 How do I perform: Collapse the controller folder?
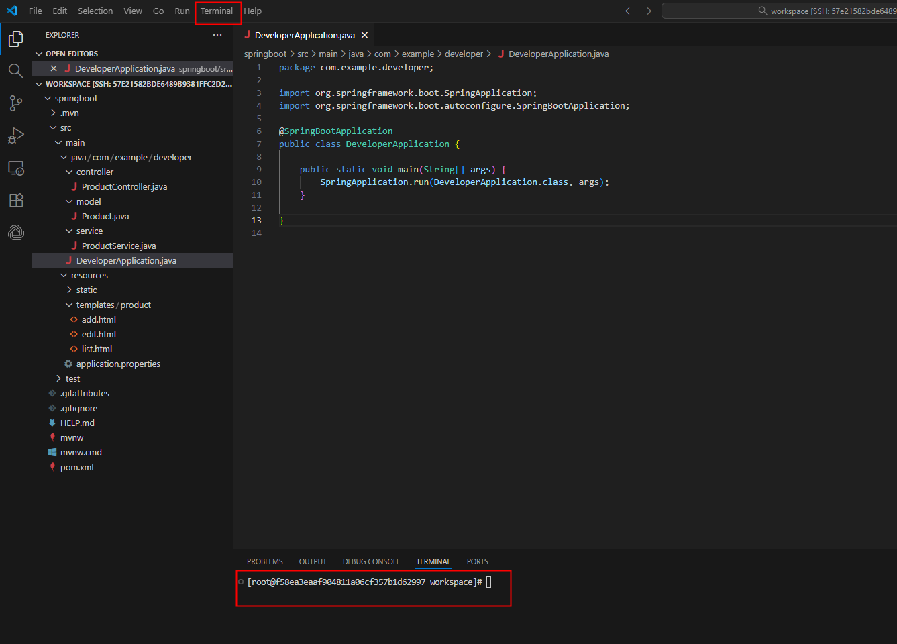pyautogui.click(x=95, y=172)
